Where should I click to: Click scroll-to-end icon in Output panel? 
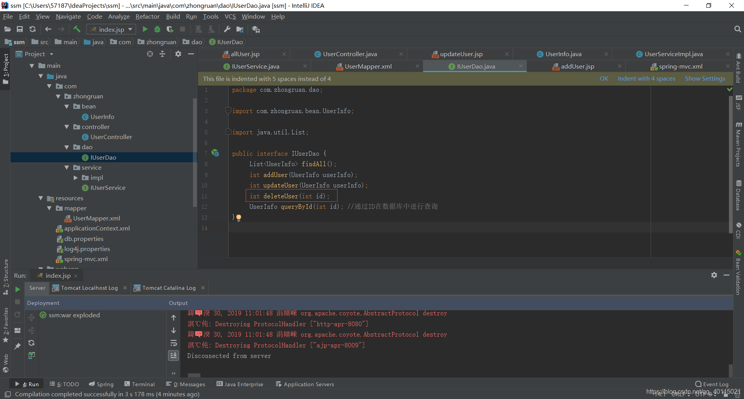coord(174,355)
